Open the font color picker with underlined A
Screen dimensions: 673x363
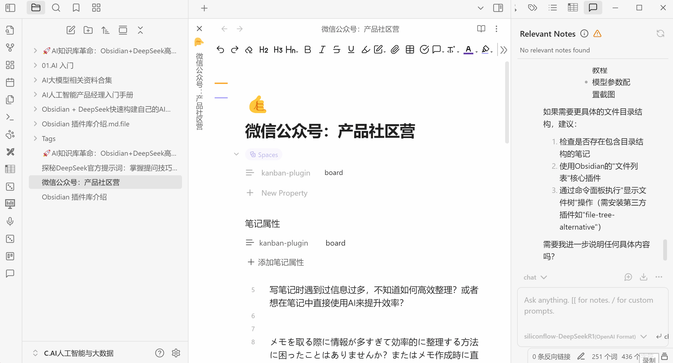pyautogui.click(x=468, y=50)
